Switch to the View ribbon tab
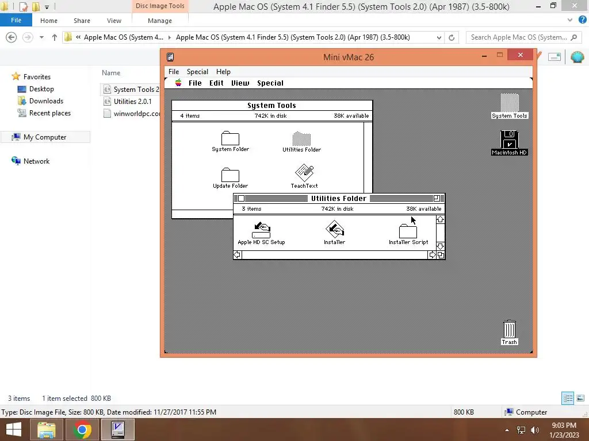The width and height of the screenshot is (589, 441). click(x=114, y=21)
